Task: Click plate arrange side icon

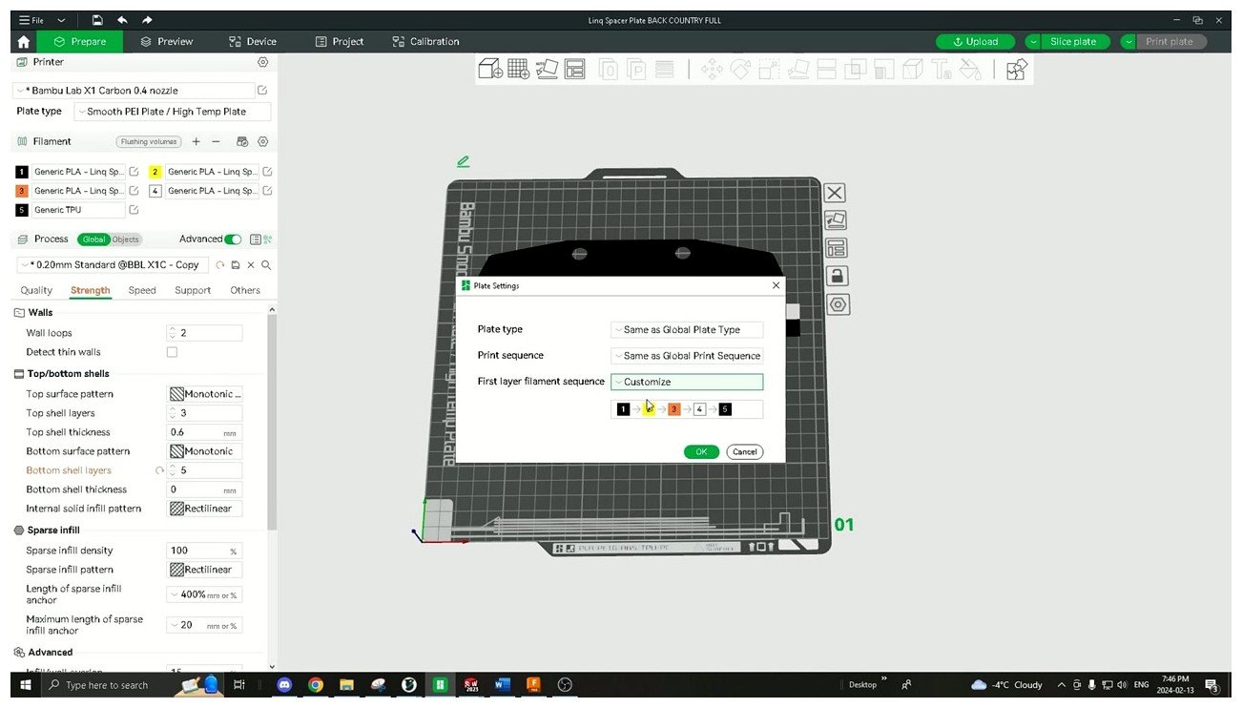Action: 837,248
